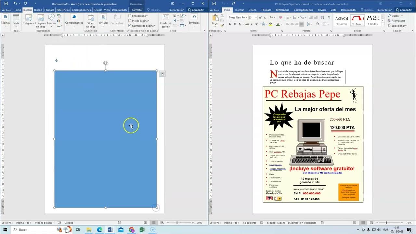Toggle show paragraph marks ¶
The height and width of the screenshot is (234, 416).
[329, 18]
